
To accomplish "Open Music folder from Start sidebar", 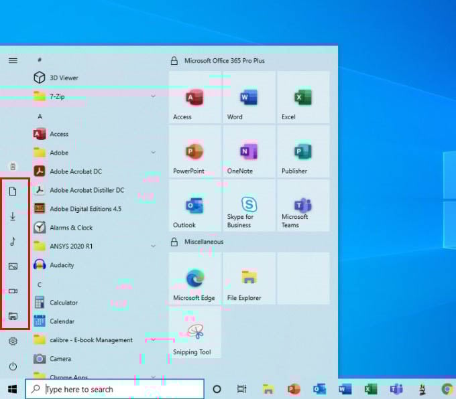I will coord(13,241).
